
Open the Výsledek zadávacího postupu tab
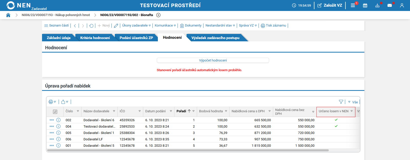coord(215,38)
